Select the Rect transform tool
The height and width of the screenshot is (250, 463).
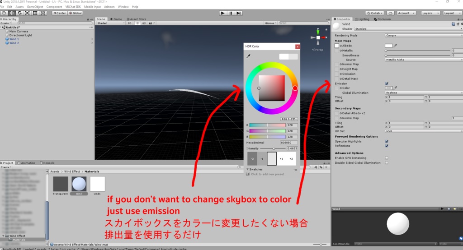click(x=35, y=13)
